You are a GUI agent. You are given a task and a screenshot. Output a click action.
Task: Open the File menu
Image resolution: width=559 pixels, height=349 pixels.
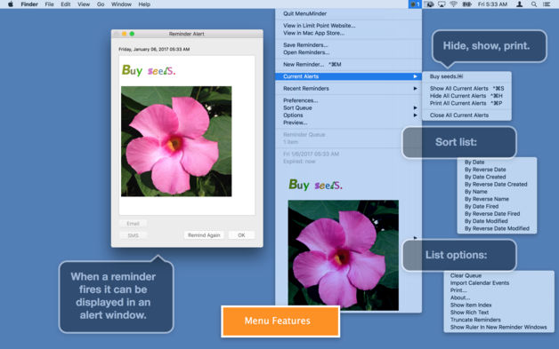[49, 4]
